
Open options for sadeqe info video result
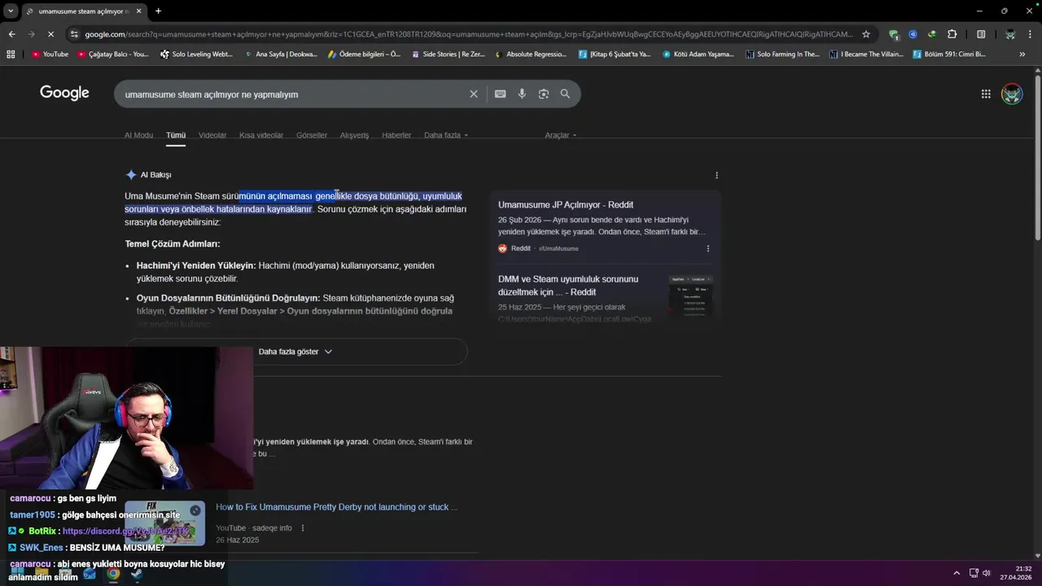click(303, 527)
